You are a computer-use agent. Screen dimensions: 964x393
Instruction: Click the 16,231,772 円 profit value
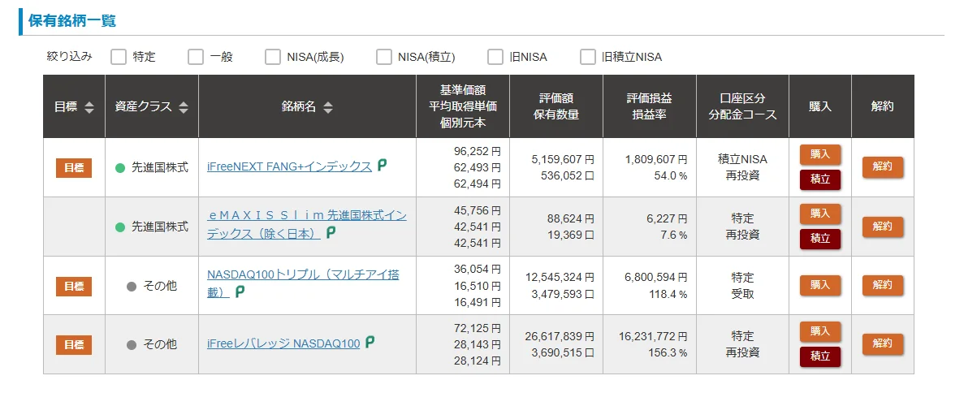(654, 336)
